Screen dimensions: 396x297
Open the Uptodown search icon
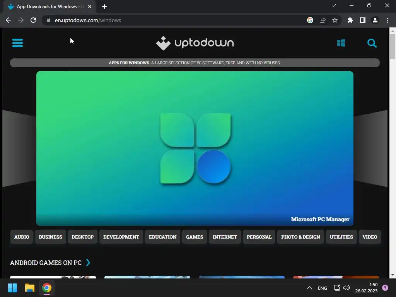pyautogui.click(x=372, y=43)
